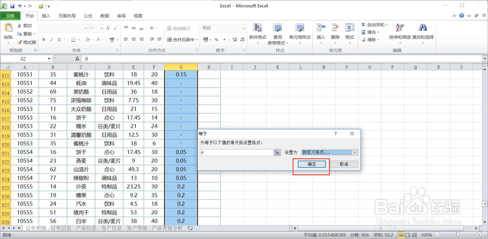Click the Excel help icon at top right

point(462,15)
